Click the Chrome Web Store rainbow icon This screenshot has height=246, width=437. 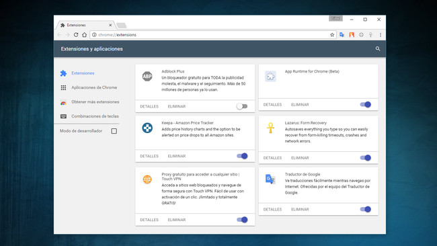[64, 102]
